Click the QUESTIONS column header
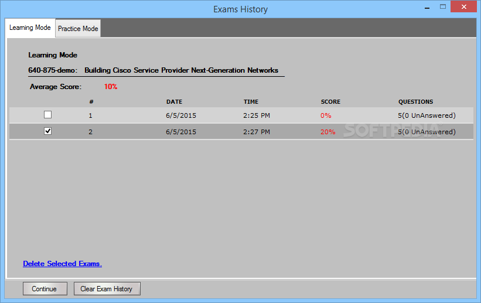The image size is (481, 303). (415, 101)
